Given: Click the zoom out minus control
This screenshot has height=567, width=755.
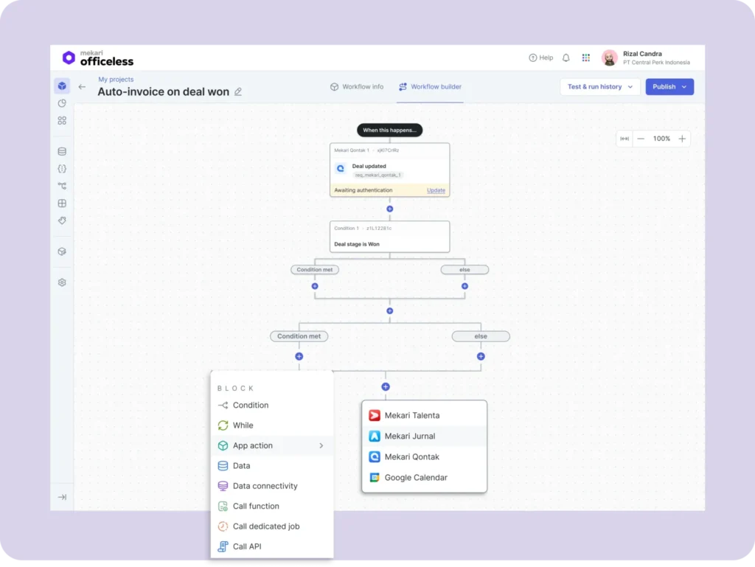Looking at the screenshot, I should (x=641, y=138).
